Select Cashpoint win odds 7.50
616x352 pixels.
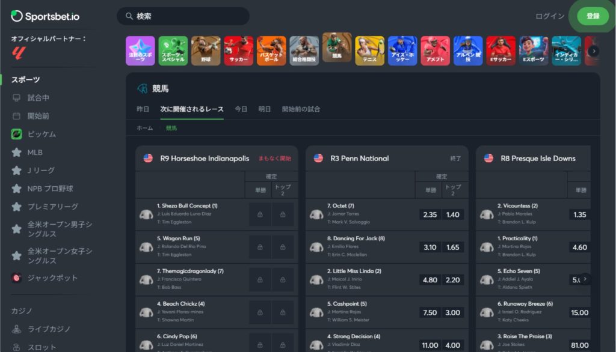coord(430,312)
